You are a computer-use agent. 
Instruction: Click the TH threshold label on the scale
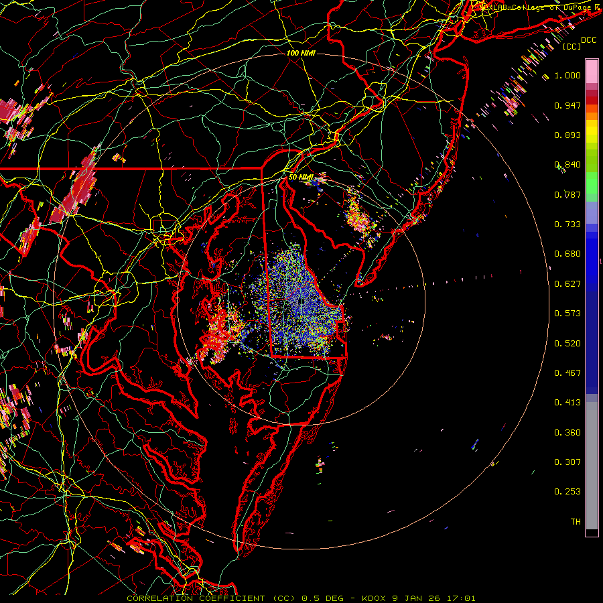[x=576, y=522]
